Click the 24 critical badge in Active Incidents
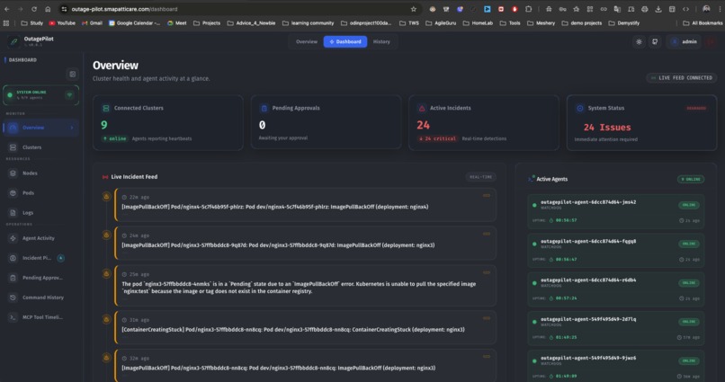 [437, 138]
